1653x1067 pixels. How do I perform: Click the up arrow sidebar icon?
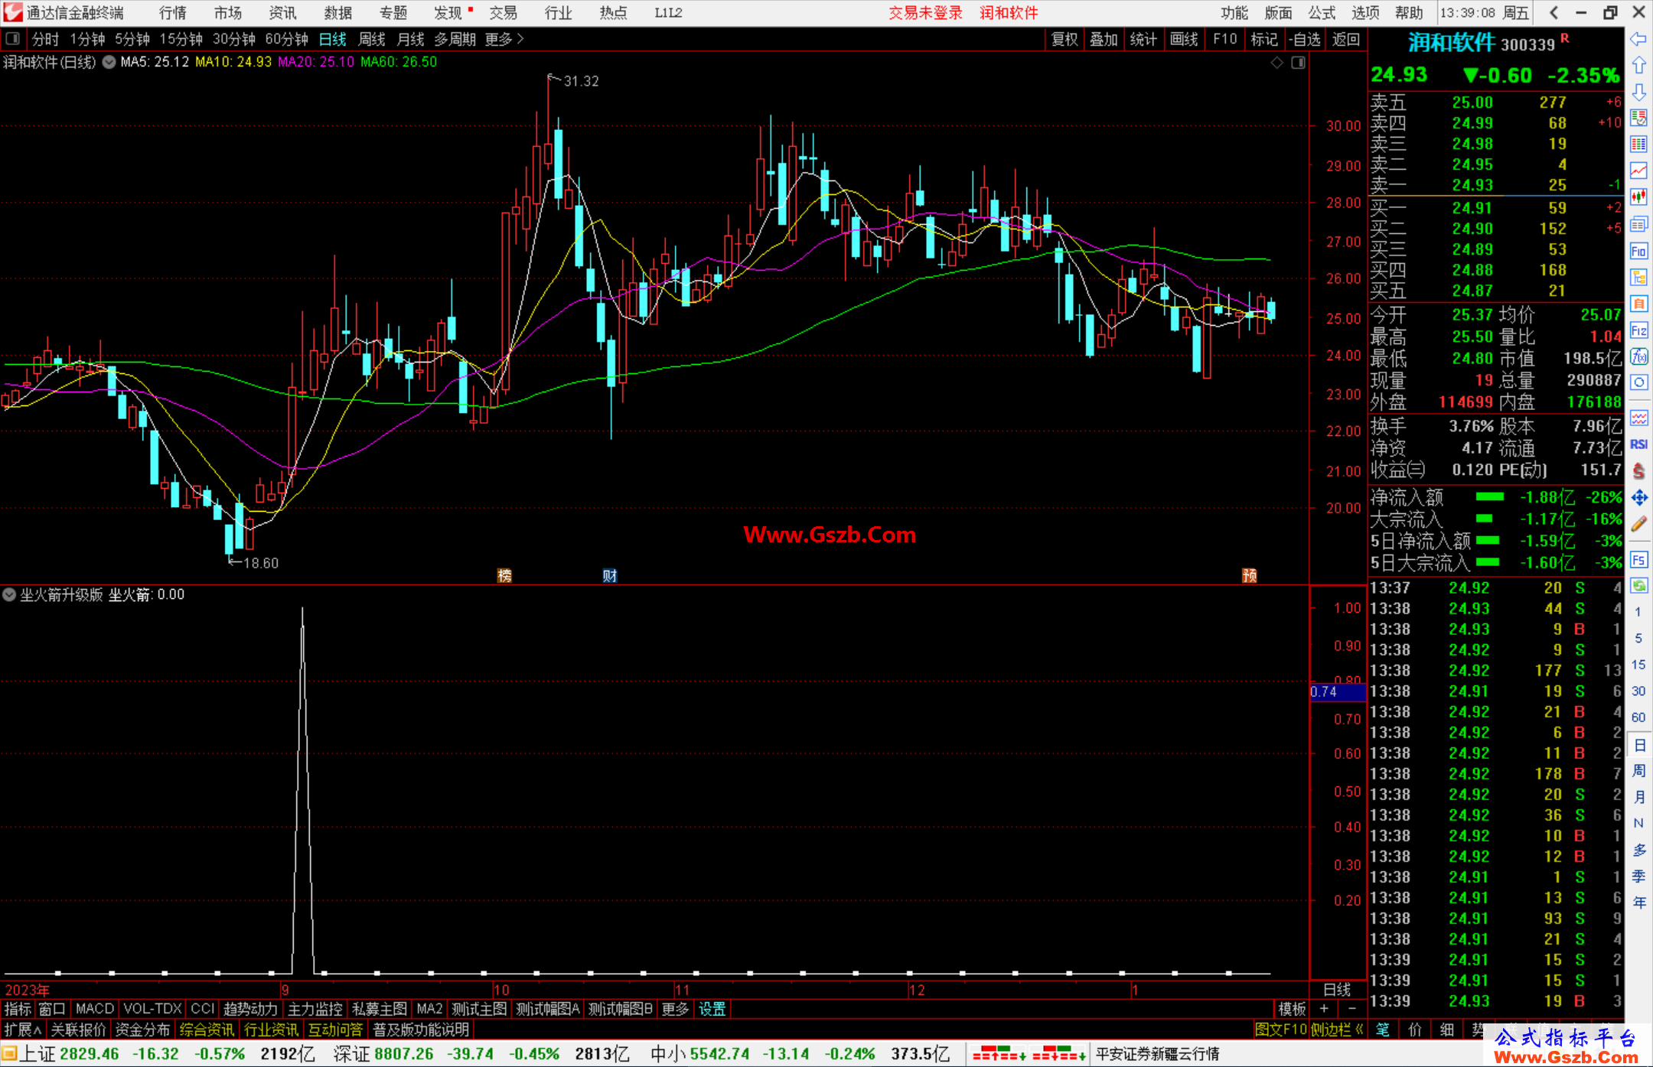click(x=1638, y=66)
